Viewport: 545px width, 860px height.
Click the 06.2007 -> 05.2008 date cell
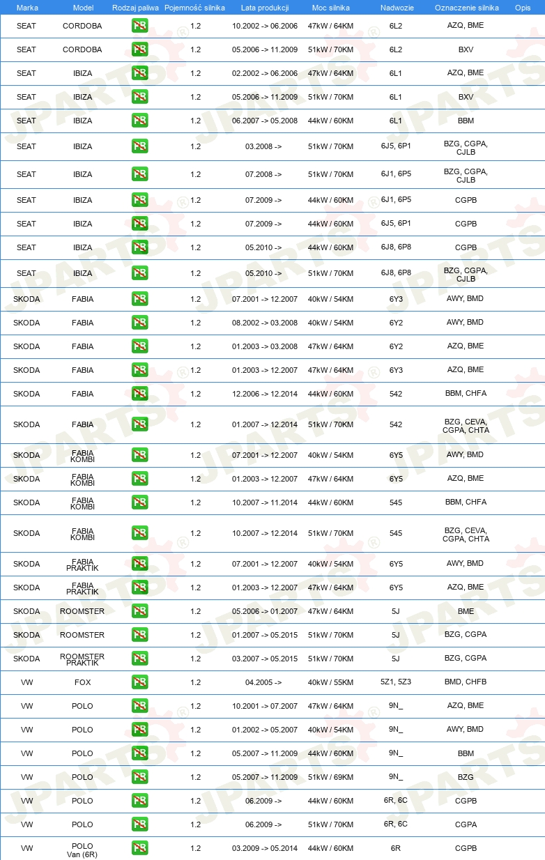click(x=265, y=121)
